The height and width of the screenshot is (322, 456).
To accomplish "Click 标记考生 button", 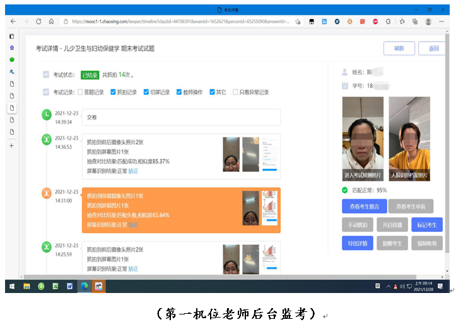I will click(426, 224).
